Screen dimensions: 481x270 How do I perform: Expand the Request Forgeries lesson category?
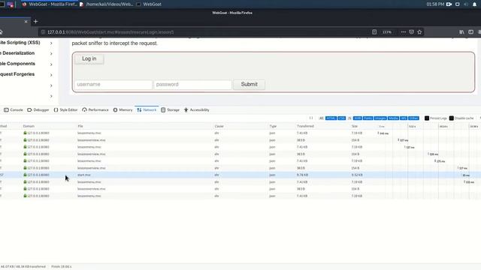(x=51, y=75)
